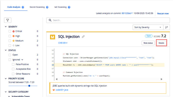173x97 pixels.
Task: Click highlighted code line 16
Action: pyautogui.click(x=108, y=65)
